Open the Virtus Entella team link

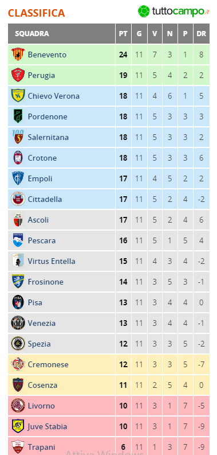(x=52, y=261)
